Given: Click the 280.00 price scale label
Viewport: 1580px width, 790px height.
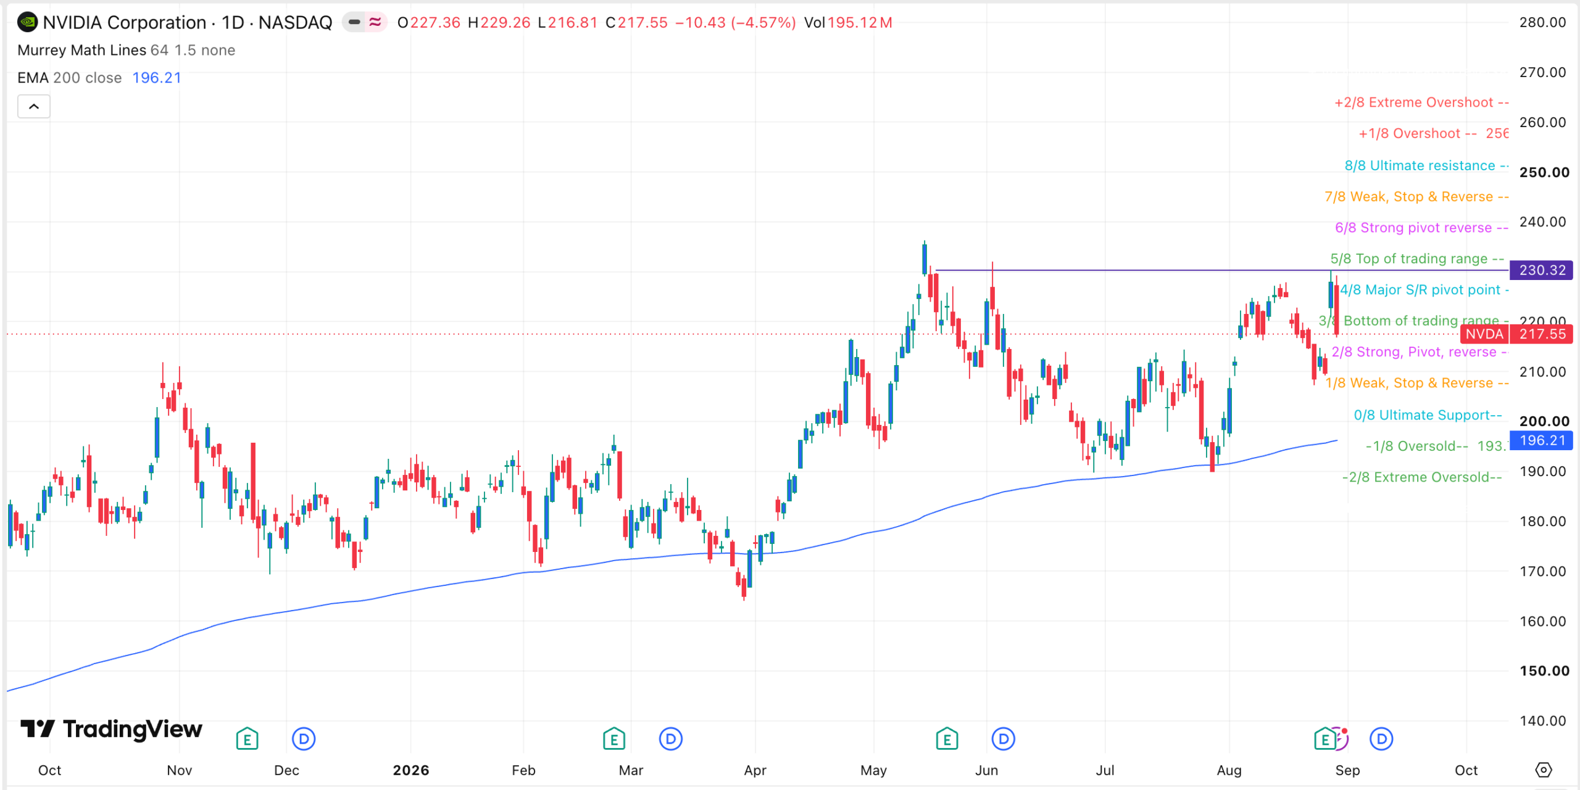Looking at the screenshot, I should pos(1542,23).
